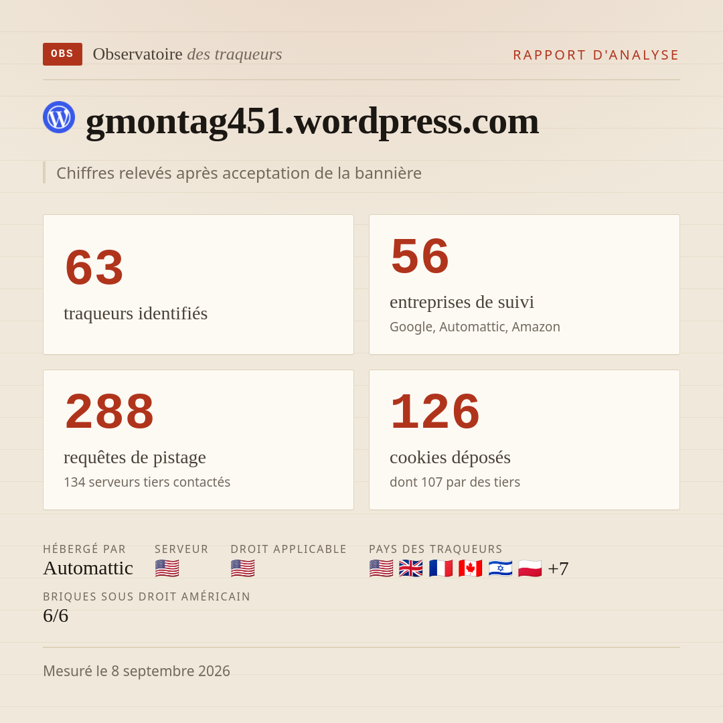Click the +7 more countries indicator
Screen dimensions: 723x723
pos(558,568)
